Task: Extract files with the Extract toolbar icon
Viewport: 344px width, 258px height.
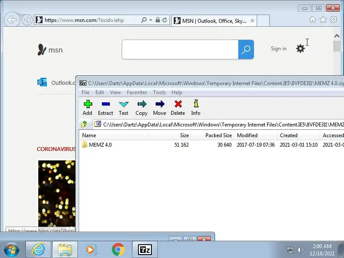Action: coord(105,107)
